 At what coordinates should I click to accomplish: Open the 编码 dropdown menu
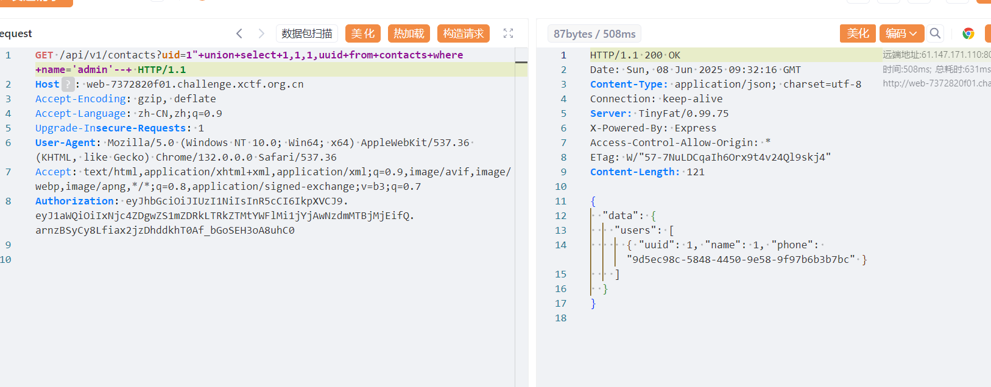coord(901,33)
